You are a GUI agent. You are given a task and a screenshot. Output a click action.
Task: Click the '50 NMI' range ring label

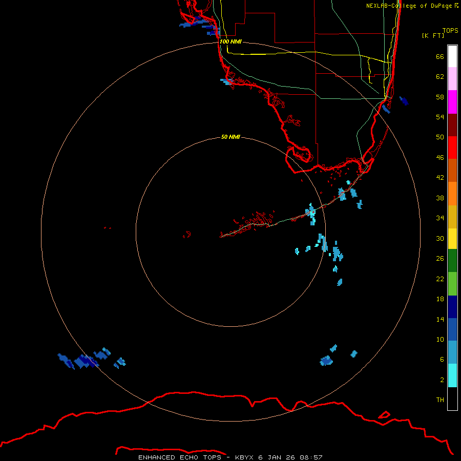coord(230,137)
